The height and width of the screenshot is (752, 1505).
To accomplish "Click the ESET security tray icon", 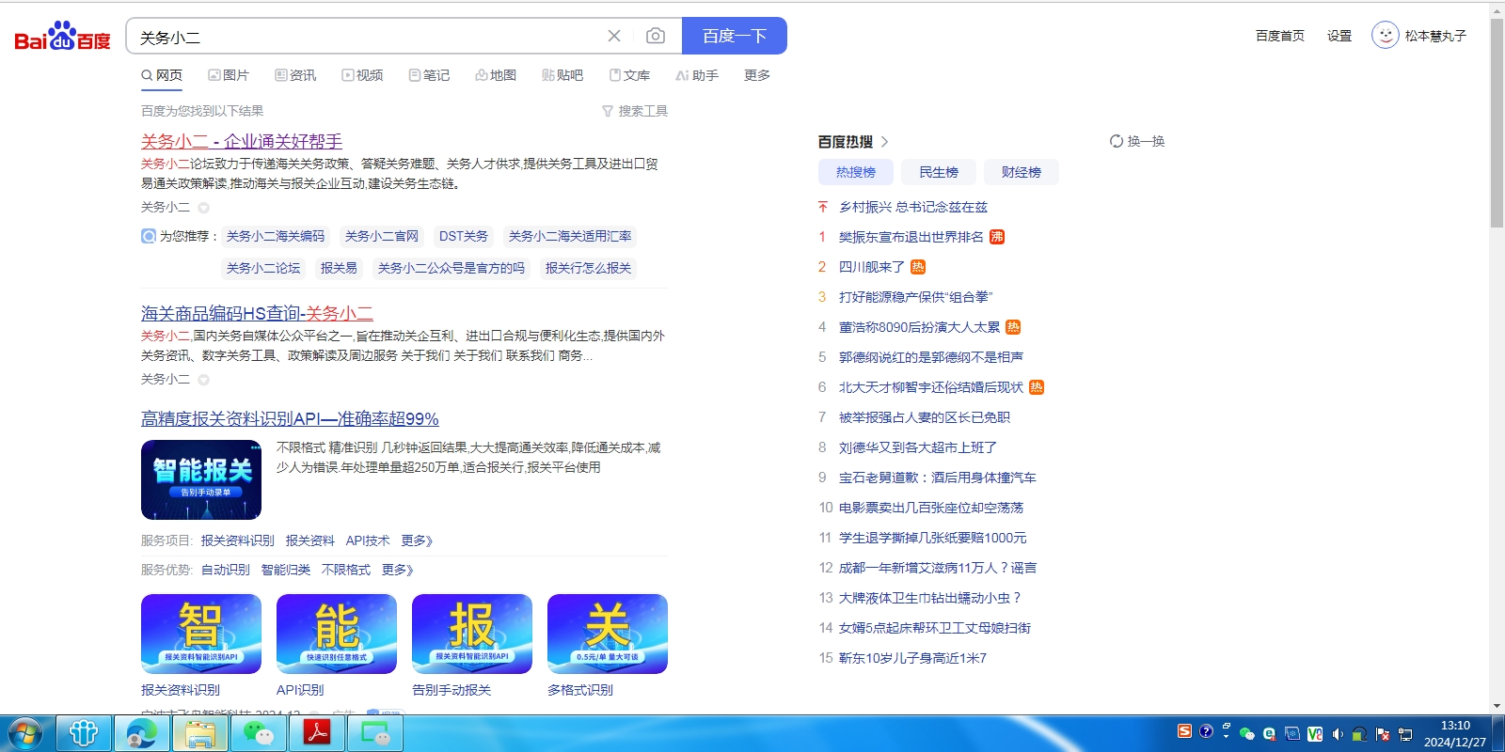I will point(1269,734).
